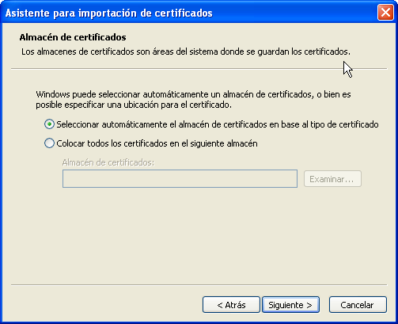Image resolution: width=398 pixels, height=324 pixels.
Task: Click the bold 'Almacén de certificados' heading
Action: pyautogui.click(x=73, y=37)
